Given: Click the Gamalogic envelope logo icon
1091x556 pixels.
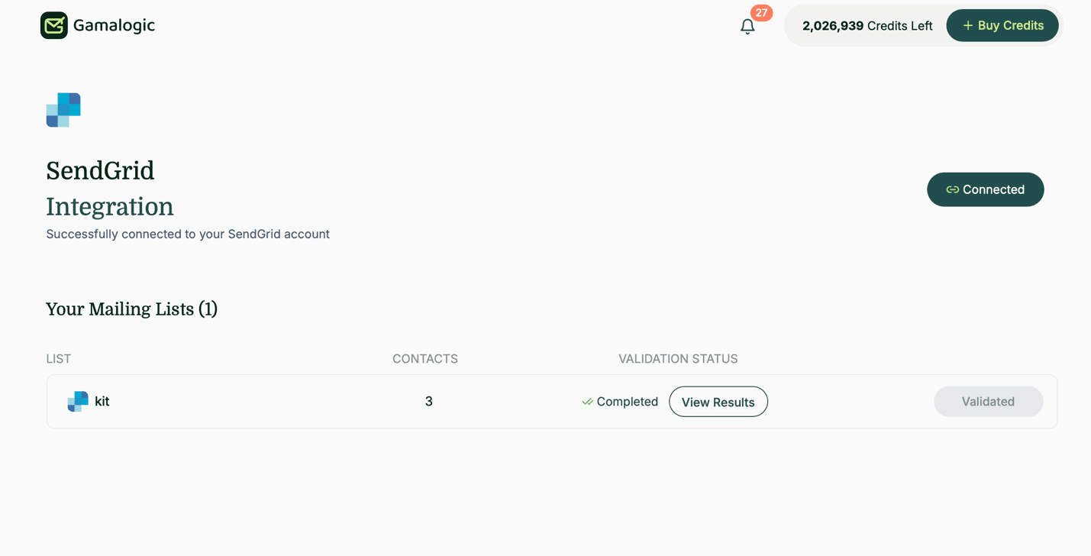Looking at the screenshot, I should point(53,24).
